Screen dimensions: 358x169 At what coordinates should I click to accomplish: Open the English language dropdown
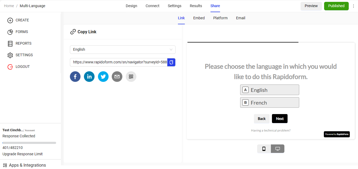click(123, 50)
